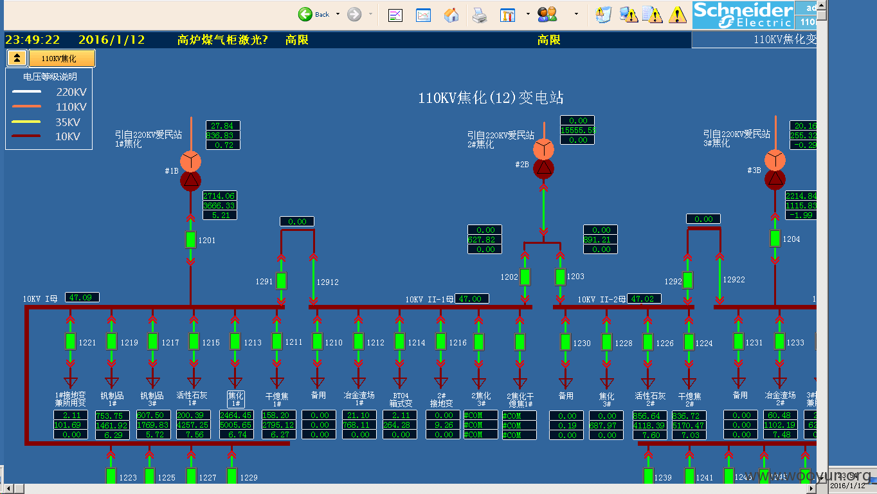Toggle breaker 1202

[x=525, y=277]
